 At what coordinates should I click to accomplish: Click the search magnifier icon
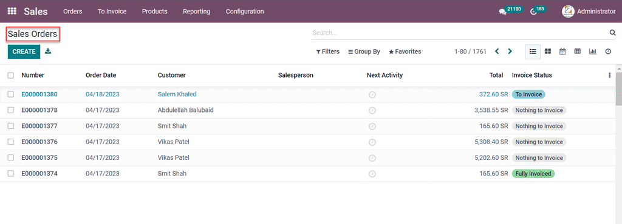[x=612, y=33]
